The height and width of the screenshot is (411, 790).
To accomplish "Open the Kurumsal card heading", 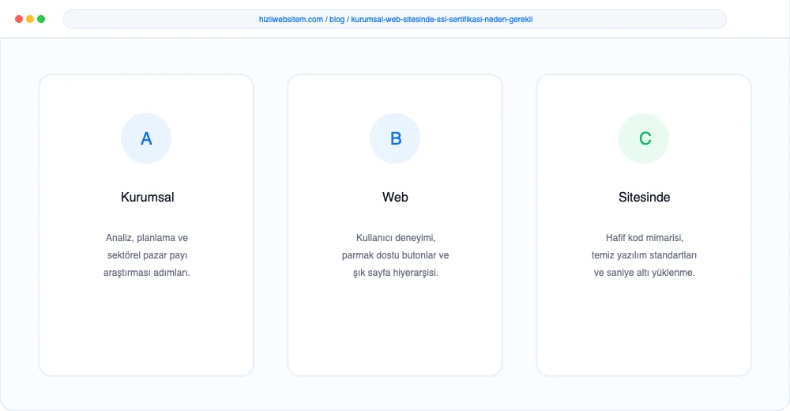I will click(147, 197).
